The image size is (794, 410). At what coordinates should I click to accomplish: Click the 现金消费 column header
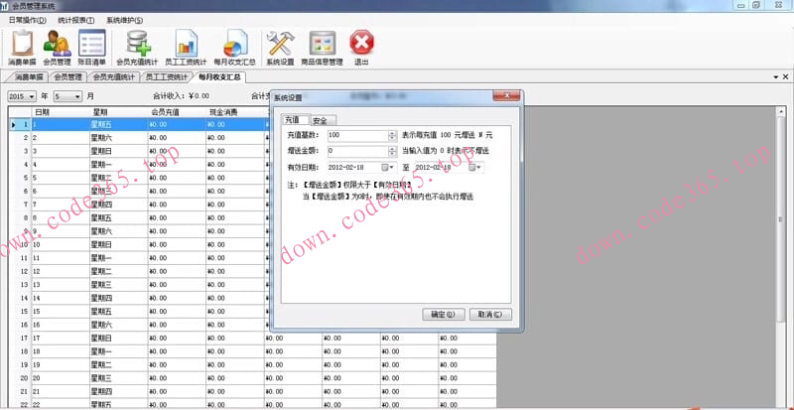(235, 112)
